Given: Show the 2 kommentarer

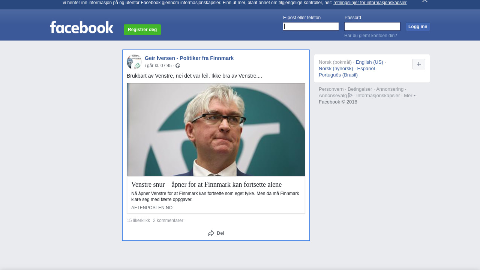Looking at the screenshot, I should pos(168,220).
